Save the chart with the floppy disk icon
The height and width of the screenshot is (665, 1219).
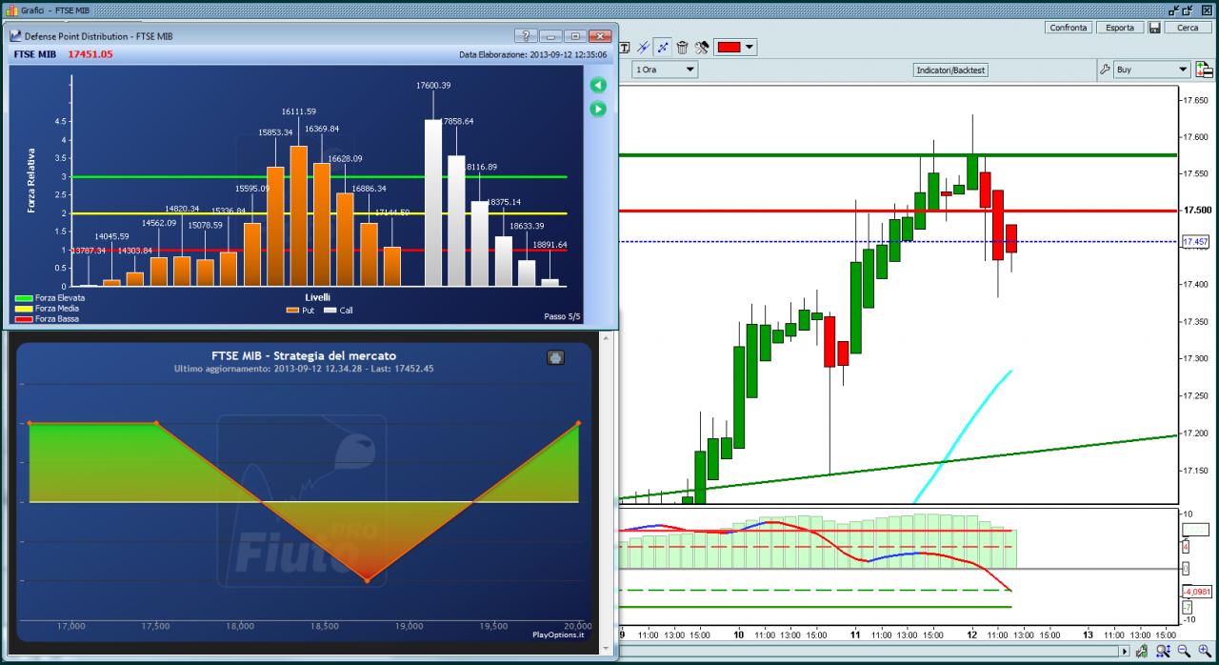click(x=1154, y=28)
